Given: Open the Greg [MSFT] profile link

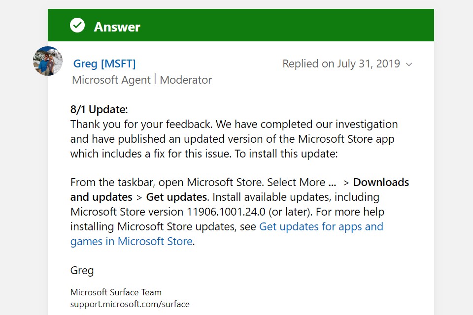Looking at the screenshot, I should click(104, 63).
